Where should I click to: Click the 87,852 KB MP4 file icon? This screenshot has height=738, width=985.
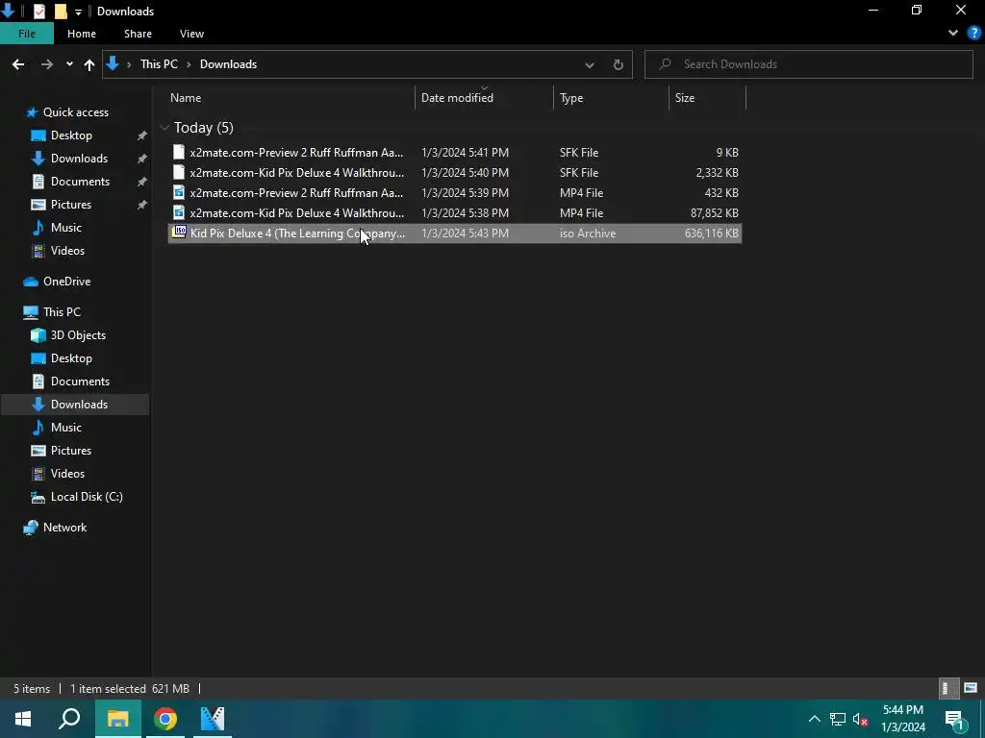179,212
